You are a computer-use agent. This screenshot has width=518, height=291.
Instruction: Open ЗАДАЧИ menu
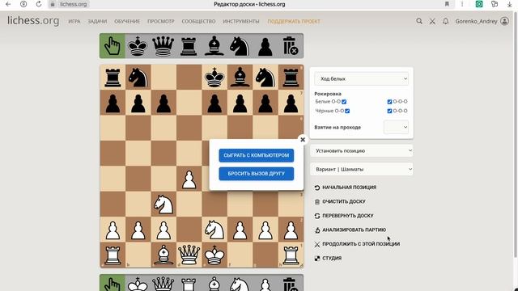pyautogui.click(x=97, y=21)
